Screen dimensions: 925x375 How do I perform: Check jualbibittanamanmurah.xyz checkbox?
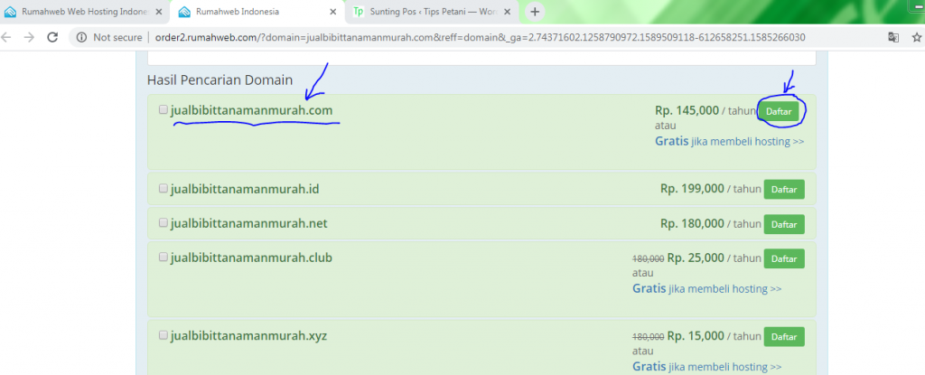point(164,335)
